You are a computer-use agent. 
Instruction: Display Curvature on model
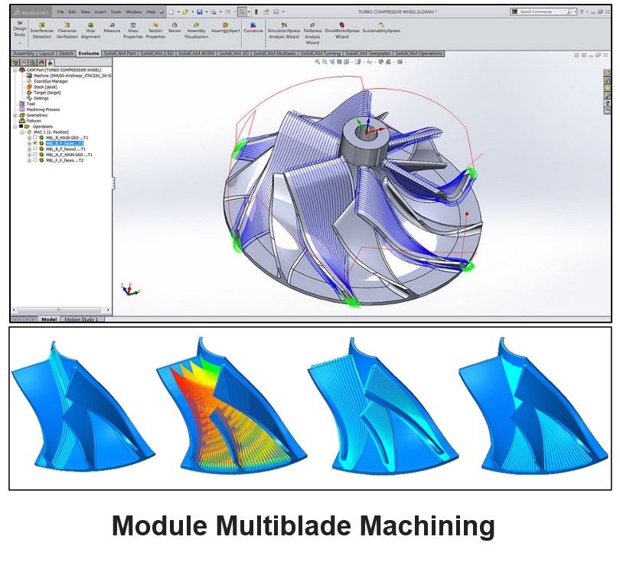coord(253,28)
